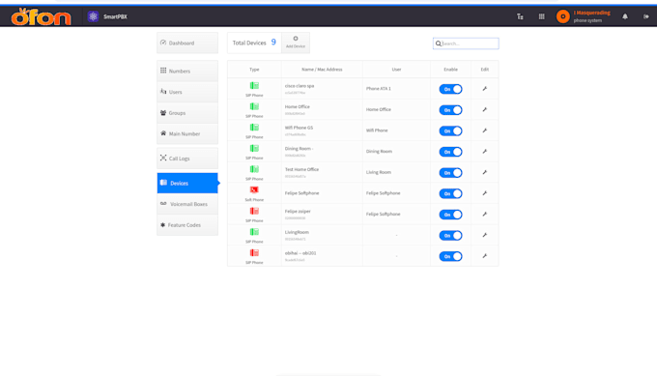Open the Groups section
Viewport: 657px width, 376px height.
[187, 113]
